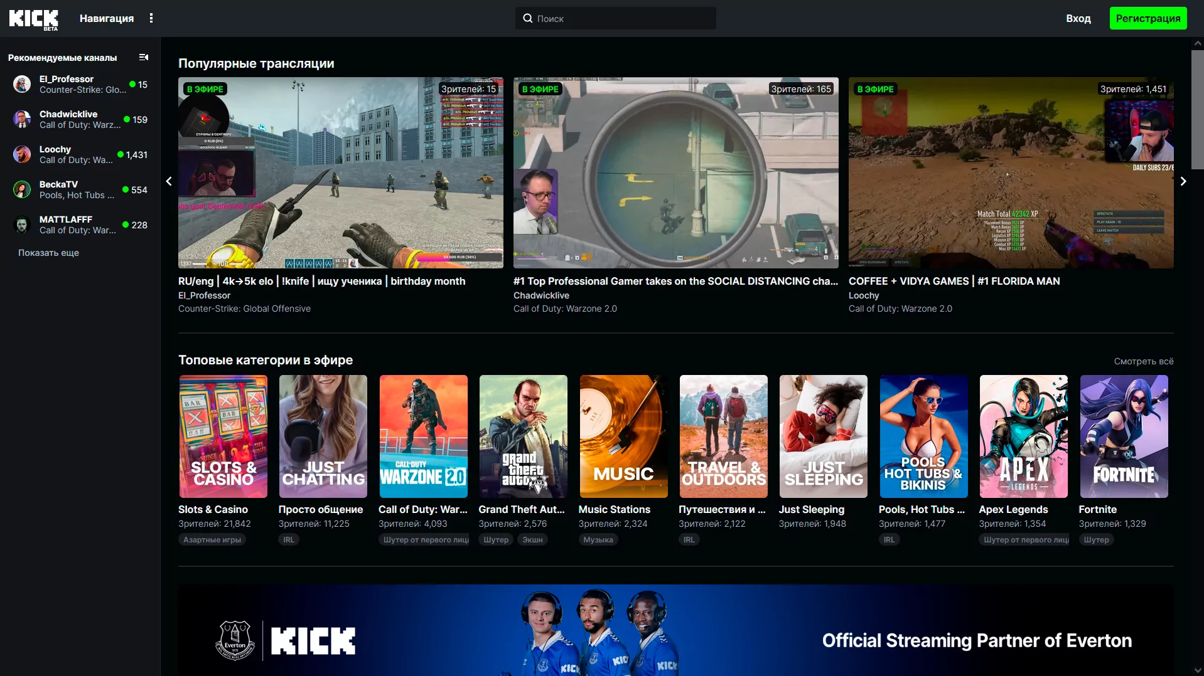Image resolution: width=1204 pixels, height=676 pixels.
Task: Open El_Professor channel avatar
Action: click(x=22, y=84)
